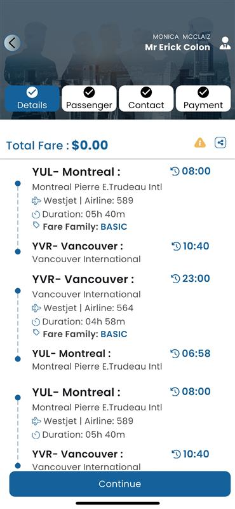Click the airplane icon for Westjet 564
This screenshot has width=235, height=509.
pos(36,308)
